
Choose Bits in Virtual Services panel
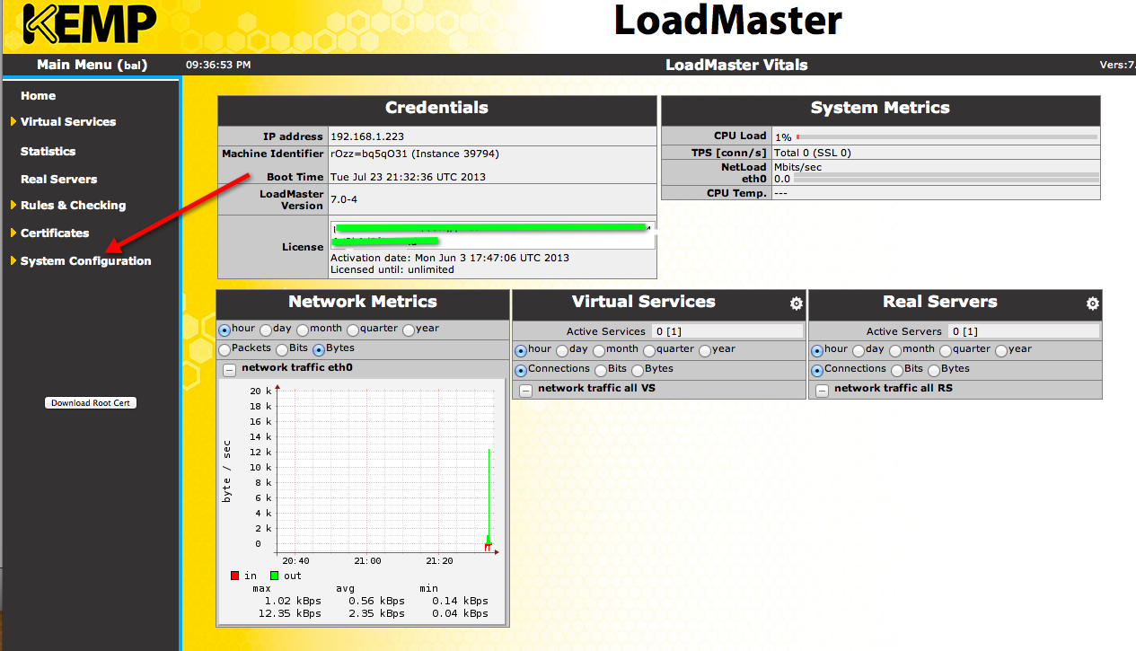coord(600,370)
